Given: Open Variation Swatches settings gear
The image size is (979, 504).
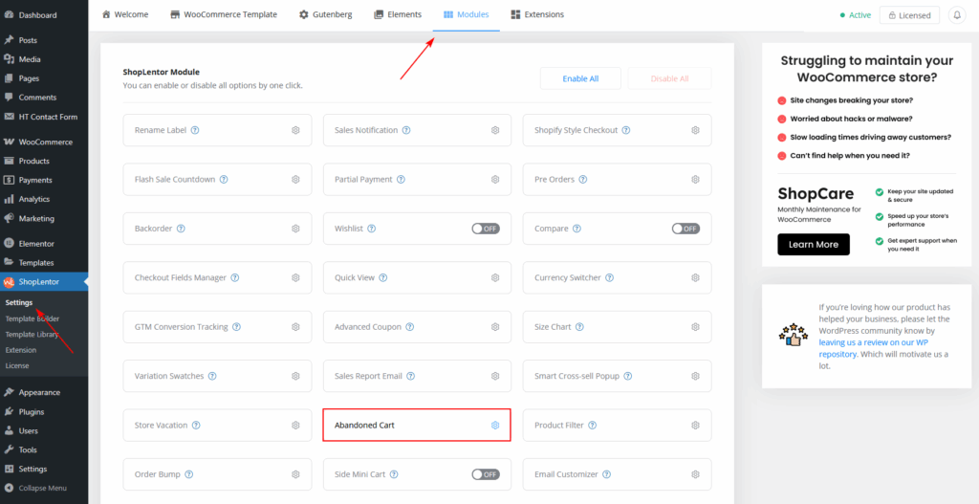Looking at the screenshot, I should coord(295,376).
